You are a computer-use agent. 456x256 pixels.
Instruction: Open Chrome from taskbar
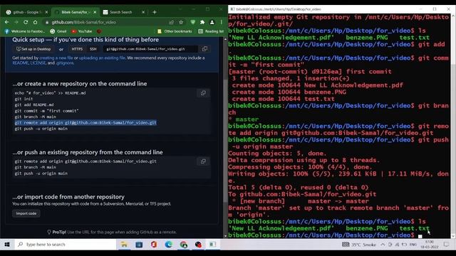click(x=184, y=245)
